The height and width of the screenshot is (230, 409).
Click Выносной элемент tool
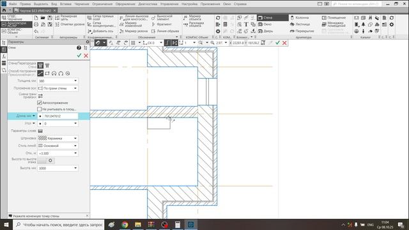click(162, 17)
